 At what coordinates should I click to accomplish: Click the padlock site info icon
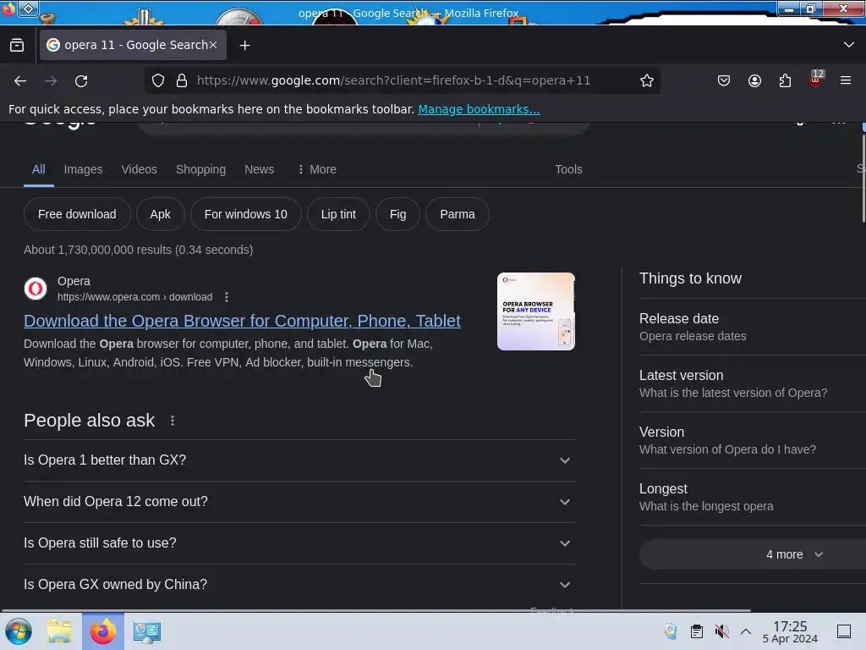182,80
